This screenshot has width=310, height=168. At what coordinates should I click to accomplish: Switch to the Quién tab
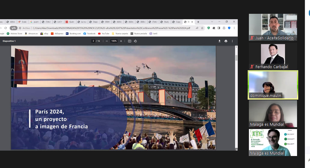coord(70,22)
